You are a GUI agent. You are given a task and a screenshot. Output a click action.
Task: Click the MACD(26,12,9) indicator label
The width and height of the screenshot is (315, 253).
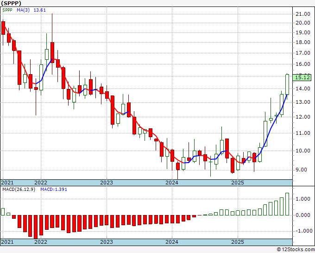point(19,190)
